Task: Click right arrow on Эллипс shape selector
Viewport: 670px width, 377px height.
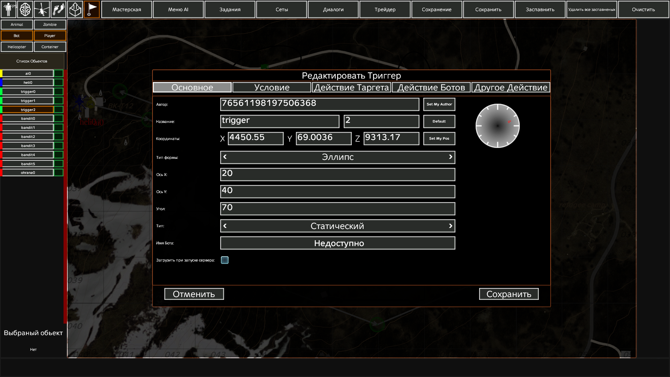Action: point(451,157)
